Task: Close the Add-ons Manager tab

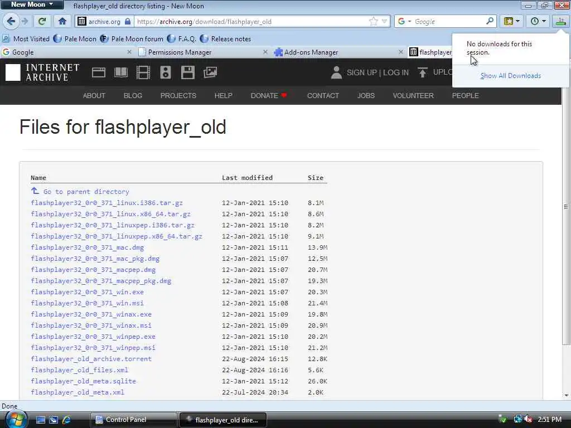Action: (400, 52)
